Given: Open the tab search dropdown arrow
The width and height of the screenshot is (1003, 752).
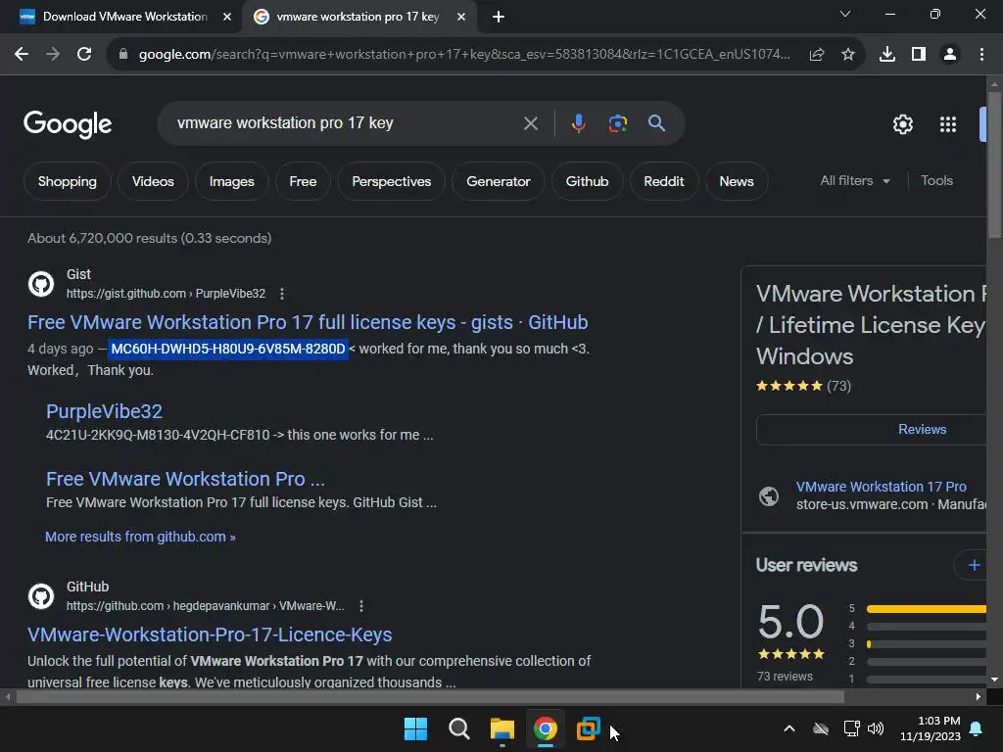Looking at the screenshot, I should 845,14.
